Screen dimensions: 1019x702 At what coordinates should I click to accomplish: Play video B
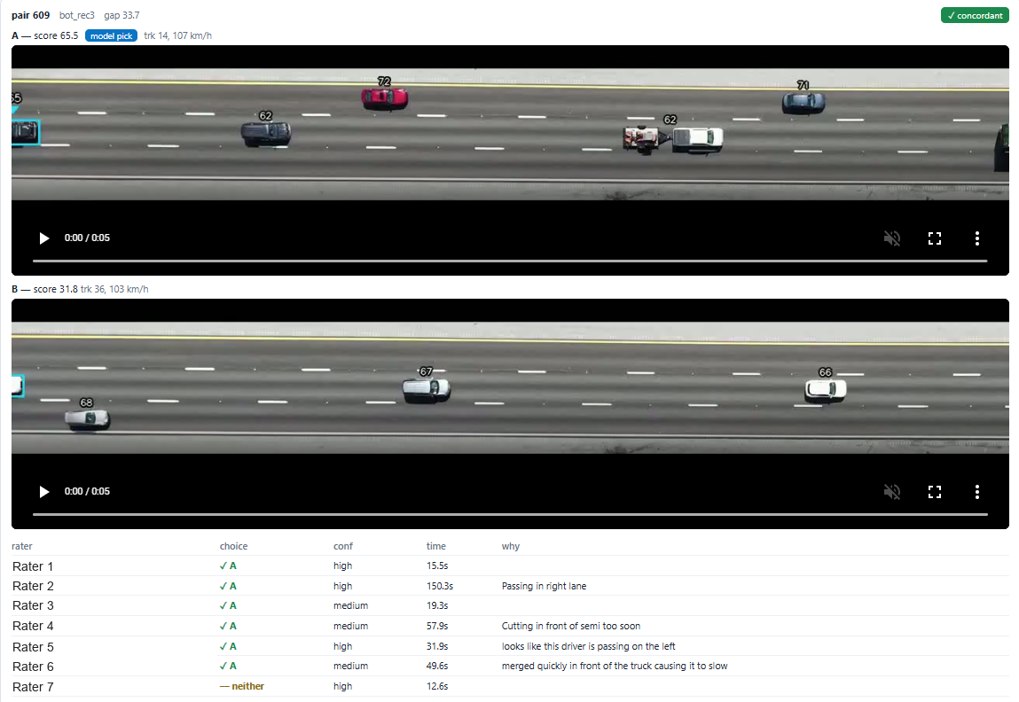(x=43, y=492)
